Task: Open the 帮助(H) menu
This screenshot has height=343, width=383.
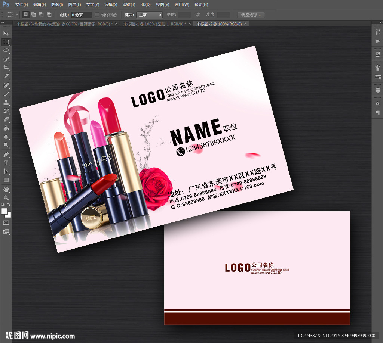Action: (x=201, y=4)
